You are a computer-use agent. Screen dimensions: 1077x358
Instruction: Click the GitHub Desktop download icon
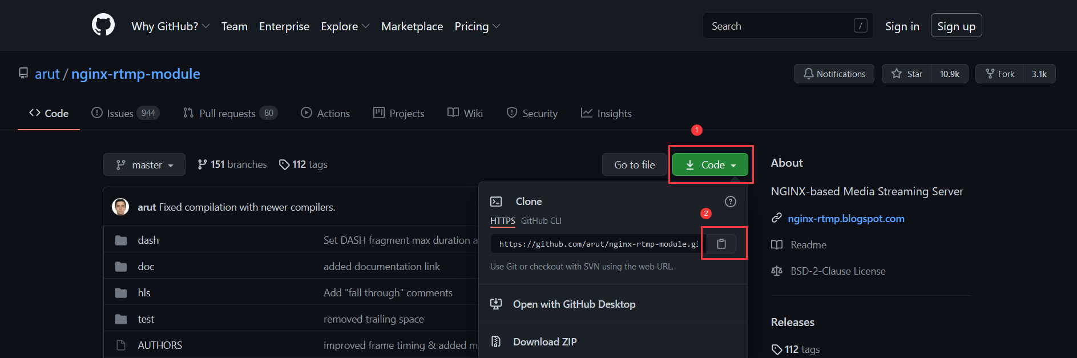pyautogui.click(x=496, y=304)
